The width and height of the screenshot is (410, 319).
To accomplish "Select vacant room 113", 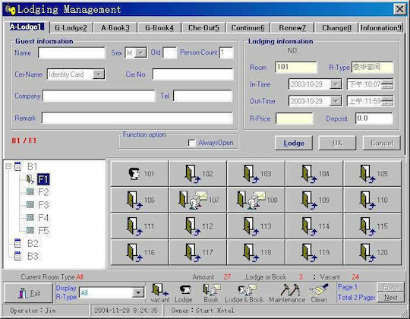I will click(256, 226).
